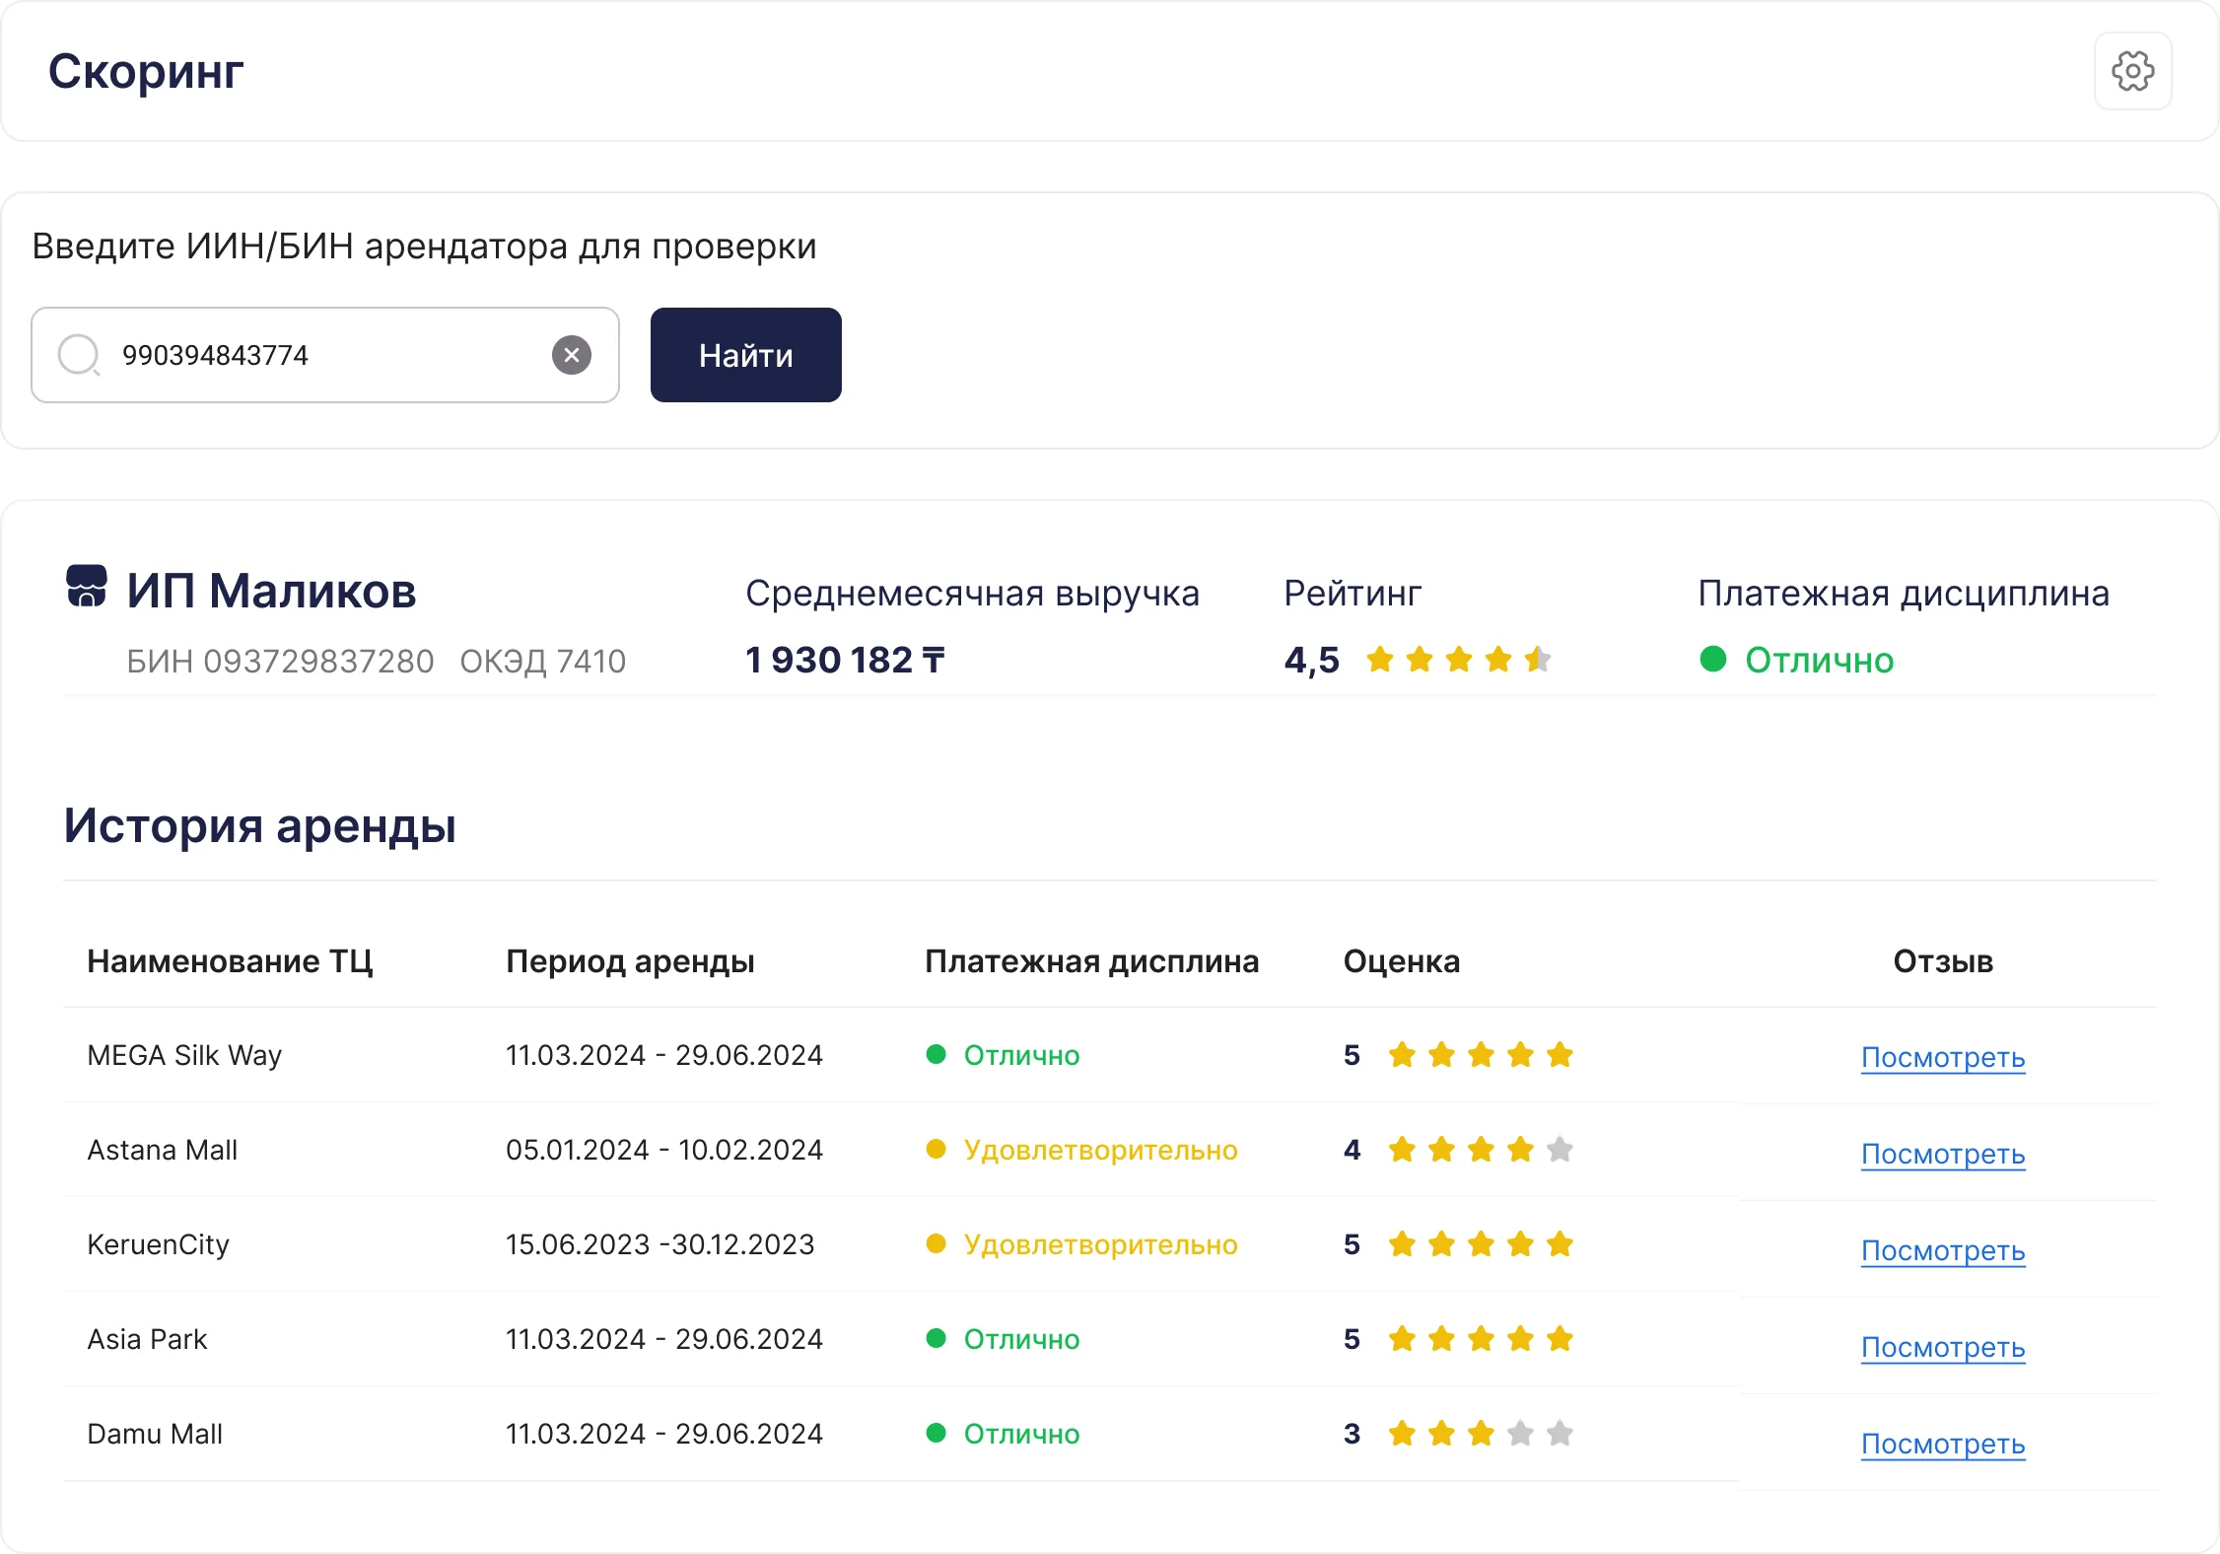This screenshot has width=2220, height=1554.
Task: Click the yellow status dot in KeruenCity row
Action: tap(937, 1243)
